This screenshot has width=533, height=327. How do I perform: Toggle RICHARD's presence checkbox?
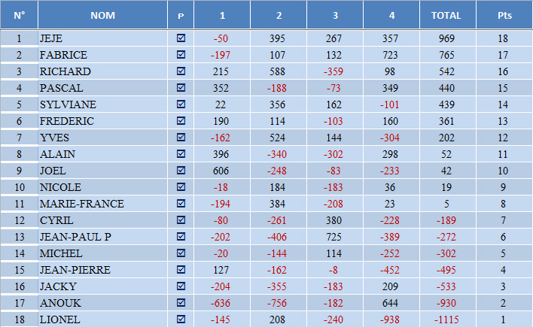click(181, 71)
